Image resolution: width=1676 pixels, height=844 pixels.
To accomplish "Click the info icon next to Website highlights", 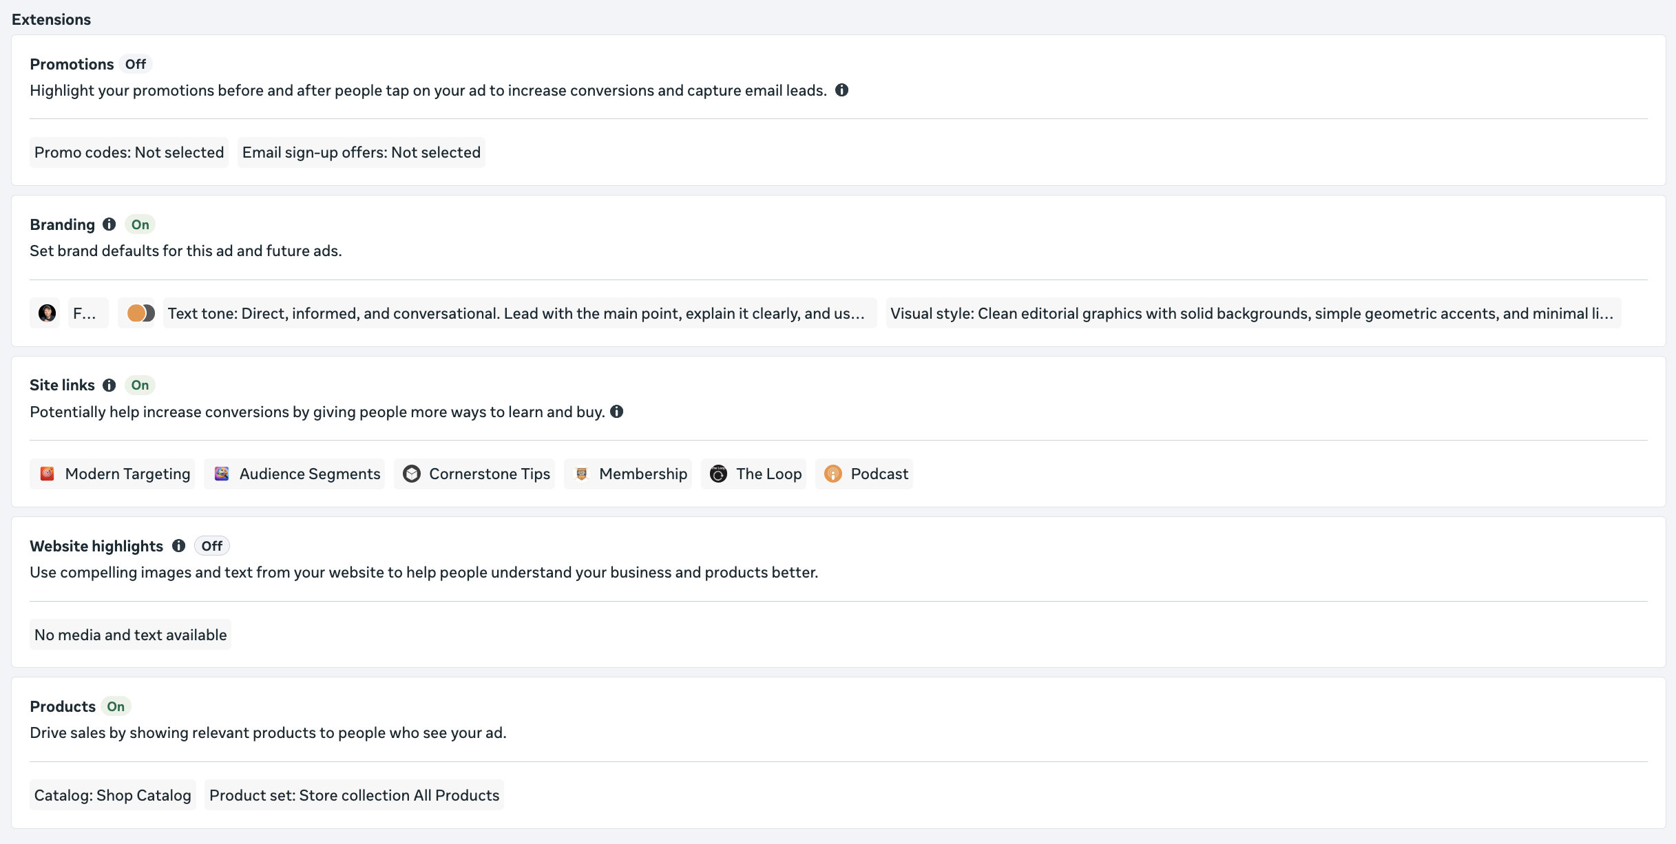I will [x=179, y=546].
